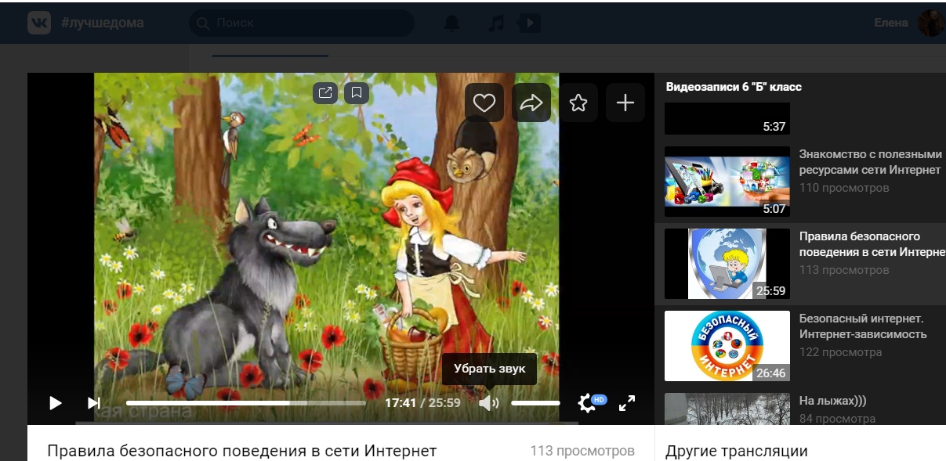The image size is (946, 461).
Task: Open sidebar title 'Правила безопасного поведения'
Action: pyautogui.click(x=872, y=244)
